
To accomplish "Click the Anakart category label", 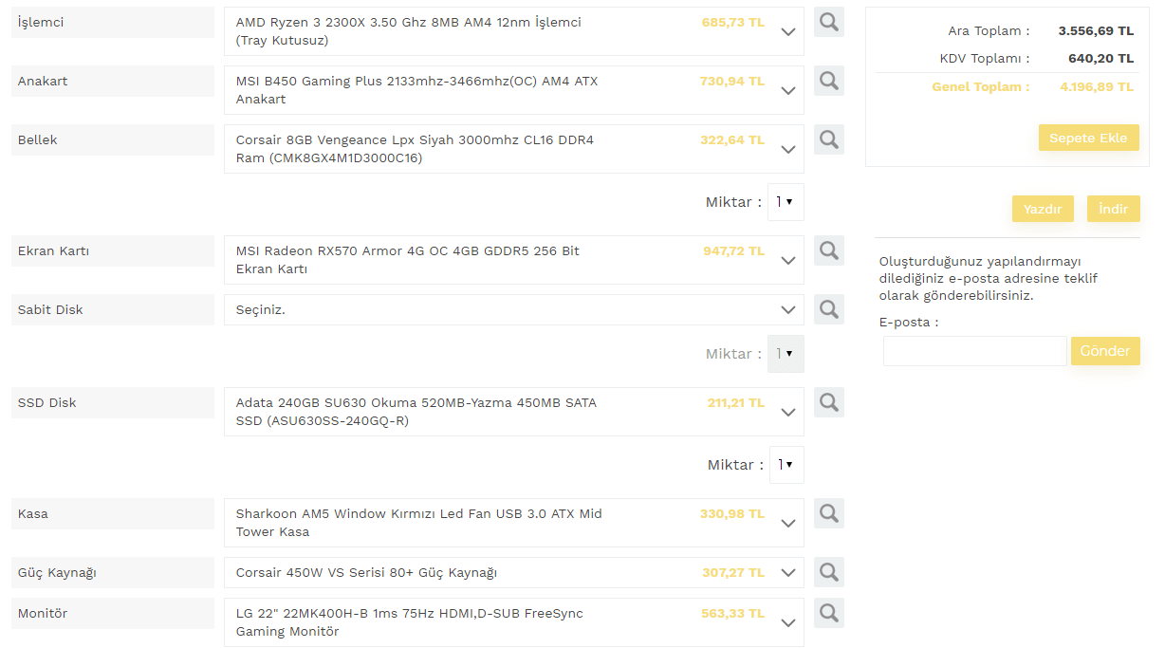I will [113, 81].
